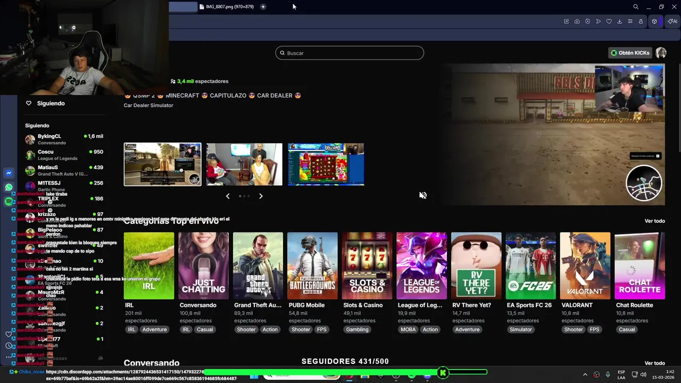Image resolution: width=681 pixels, height=383 pixels.
Task: Open the IRL category card
Action: [149, 265]
